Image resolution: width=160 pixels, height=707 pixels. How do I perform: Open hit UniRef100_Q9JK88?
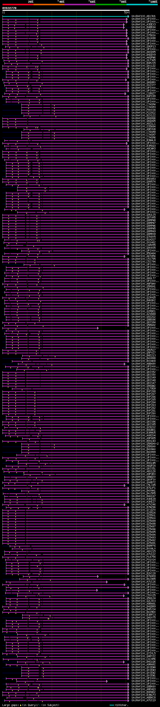pyautogui.click(x=143, y=38)
